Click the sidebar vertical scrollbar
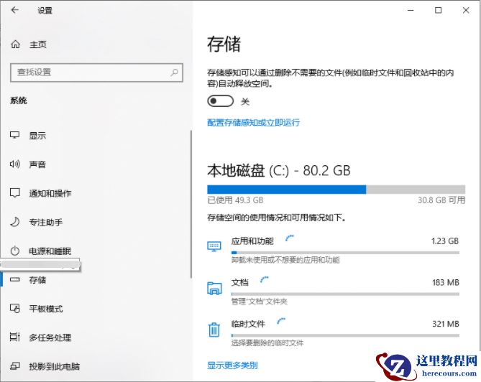481x382 pixels. 191,204
